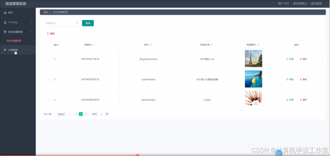The image size is (330, 156).
Task: Check the row 1607499342610 checkbox
Action: [x=48, y=80]
